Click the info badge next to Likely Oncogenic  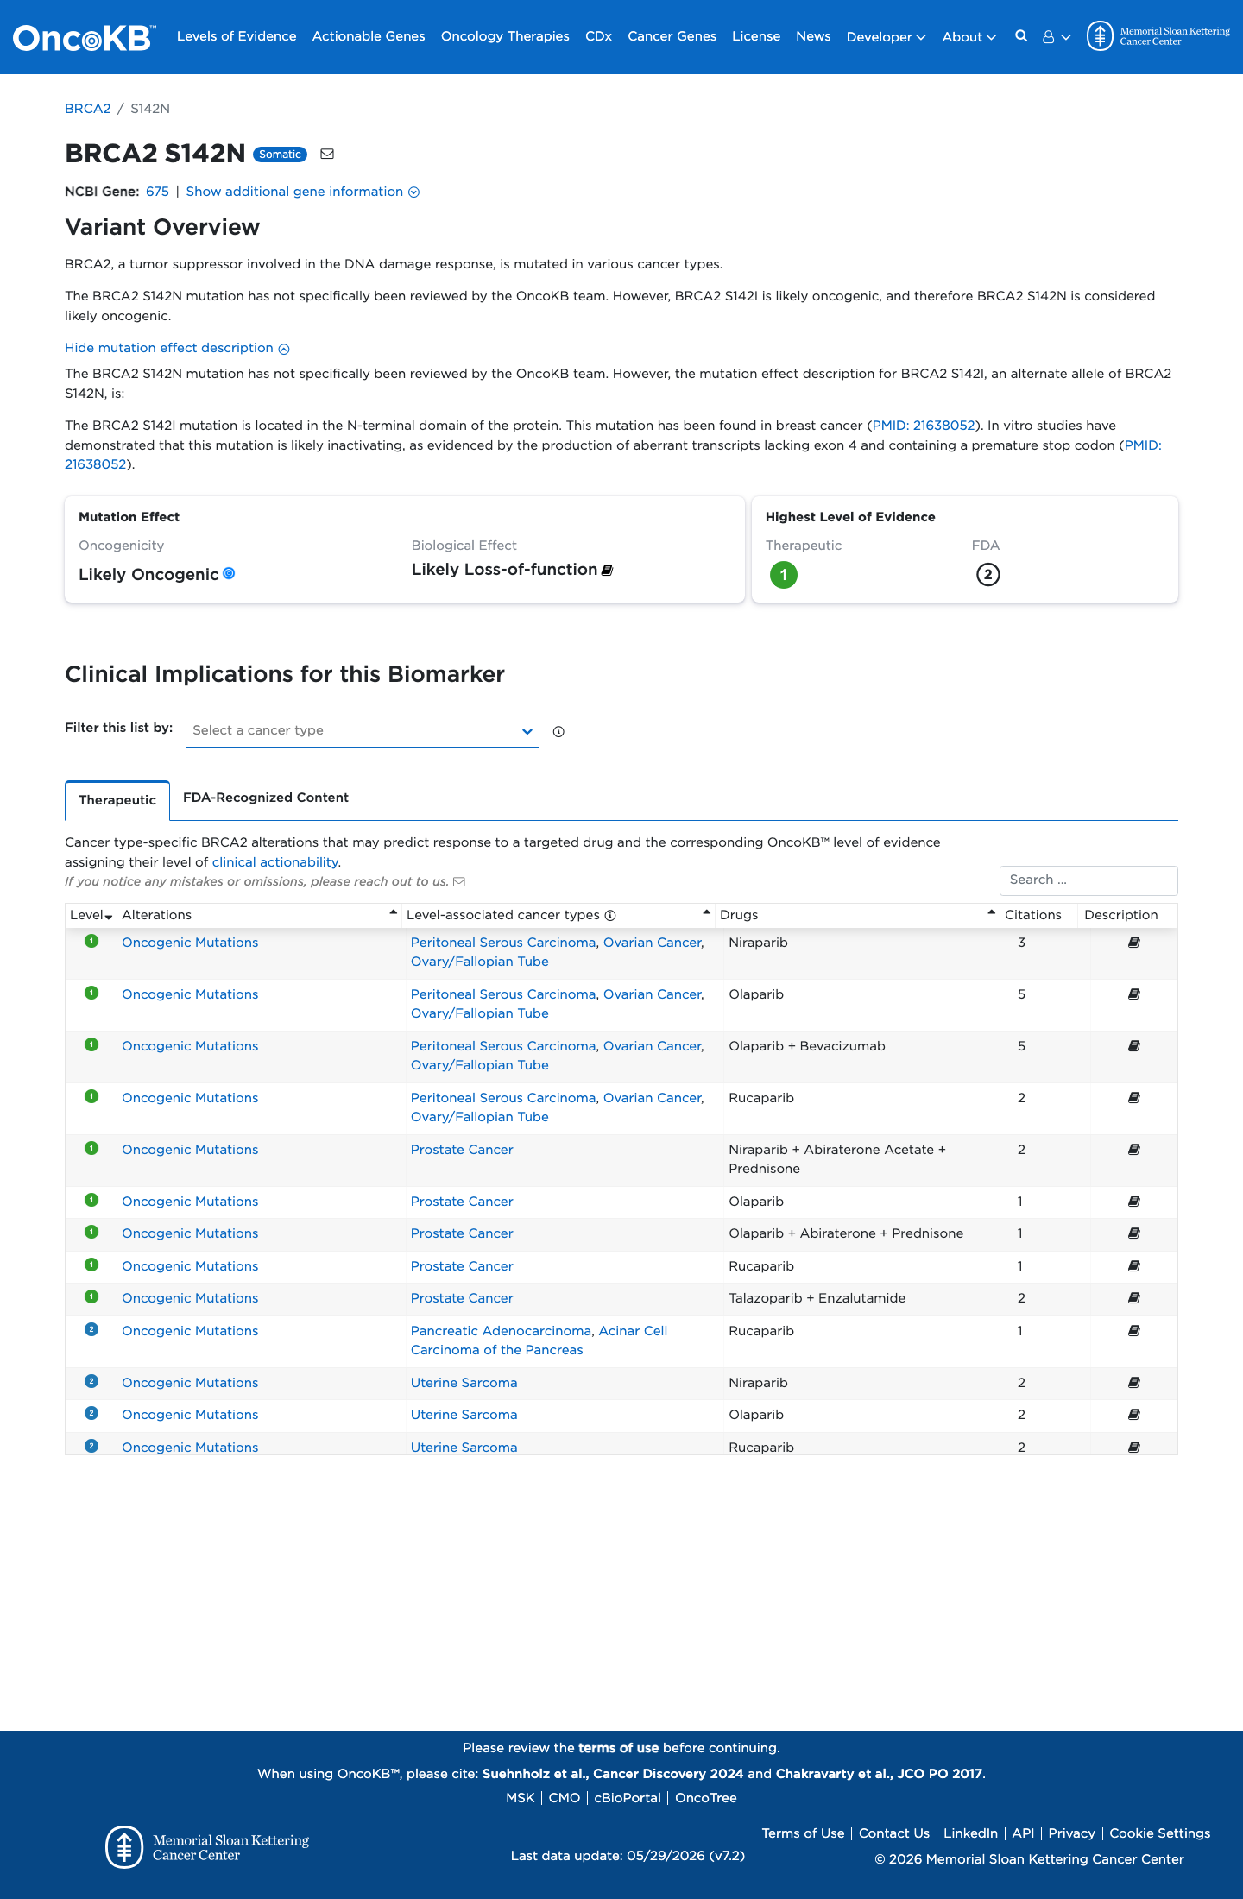(x=229, y=573)
